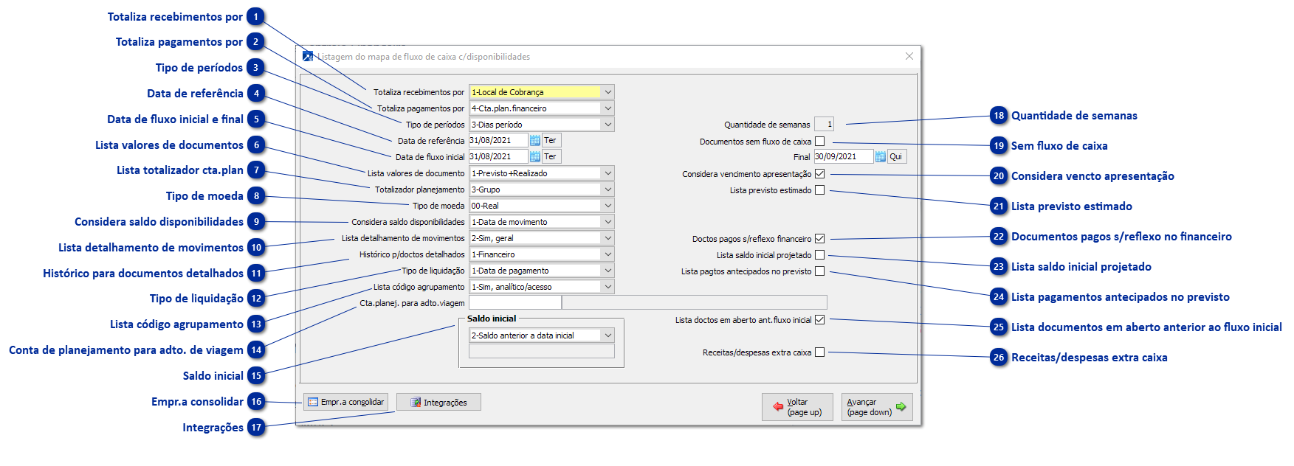1294x466 pixels.
Task: Expand Totaliza recebimentos por dropdown
Action: pos(608,92)
